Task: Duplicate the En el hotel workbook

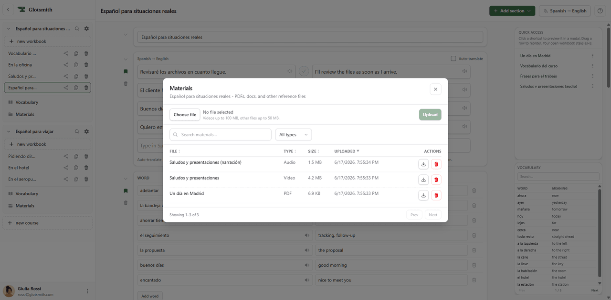Action: [76, 168]
